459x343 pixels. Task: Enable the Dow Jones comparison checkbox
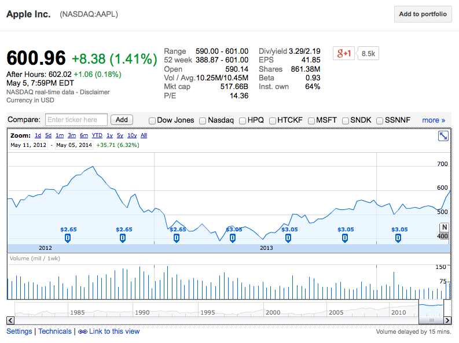click(x=152, y=120)
